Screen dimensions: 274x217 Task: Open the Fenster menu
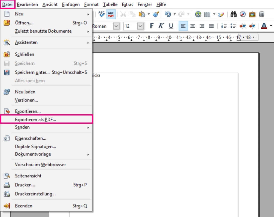click(145, 4)
